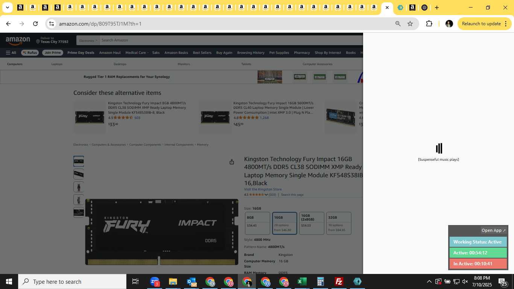Open Browsing History
This screenshot has width=514, height=289.
click(251, 53)
